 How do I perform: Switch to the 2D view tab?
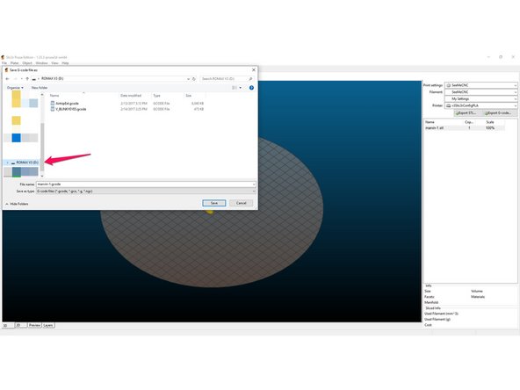(x=20, y=325)
